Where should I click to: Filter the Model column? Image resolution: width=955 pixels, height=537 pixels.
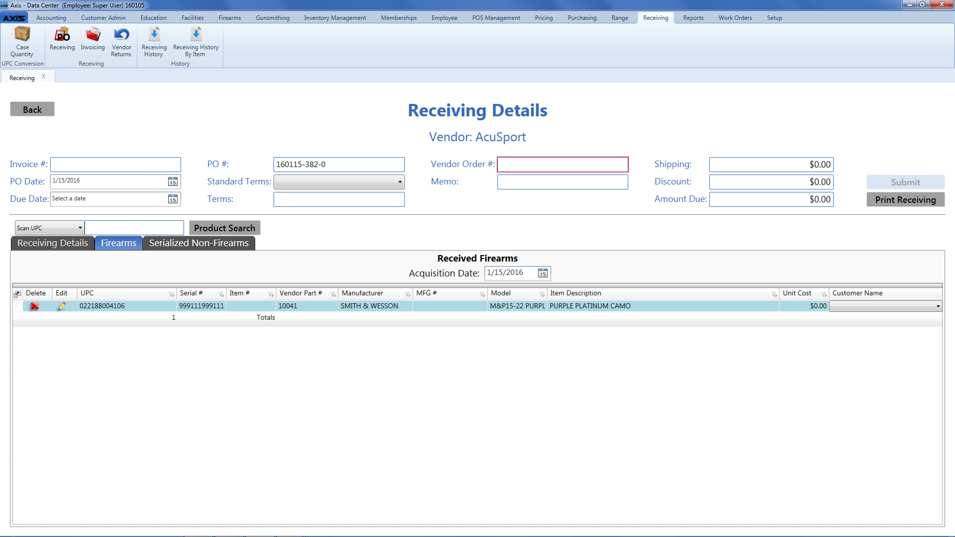coord(542,294)
